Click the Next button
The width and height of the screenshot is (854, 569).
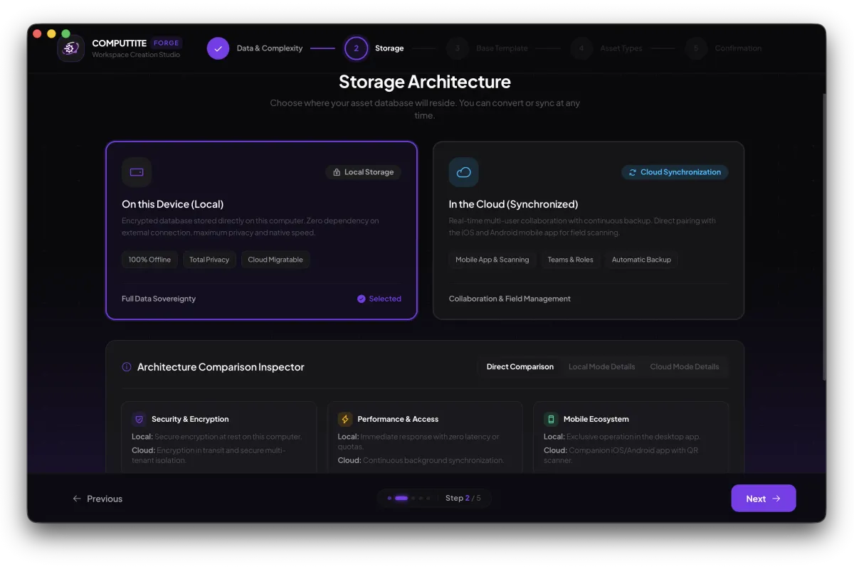coord(764,499)
